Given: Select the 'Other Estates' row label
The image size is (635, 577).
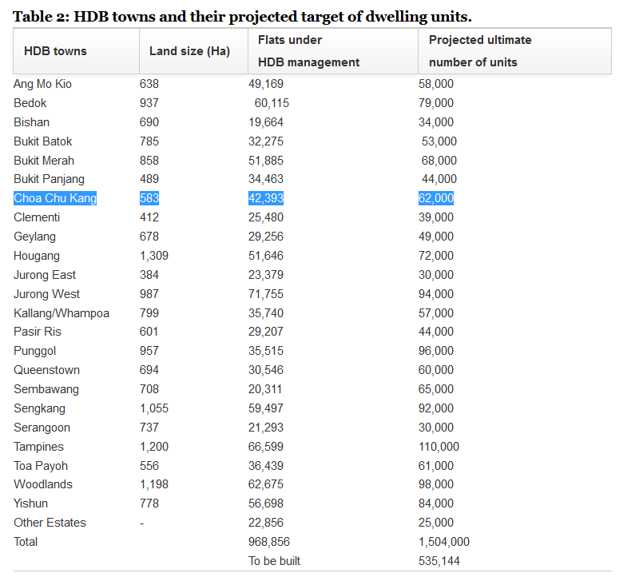Looking at the screenshot, I should [50, 523].
